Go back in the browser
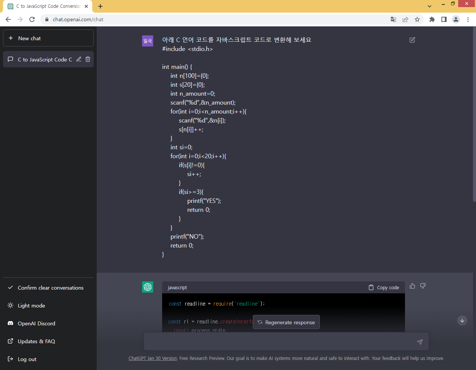This screenshot has width=476, height=370. tap(8, 19)
